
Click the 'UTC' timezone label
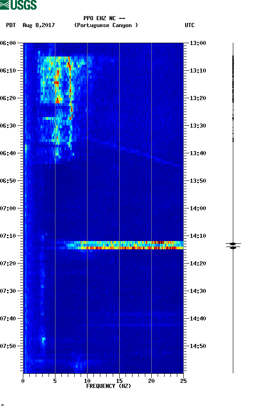pyautogui.click(x=190, y=25)
